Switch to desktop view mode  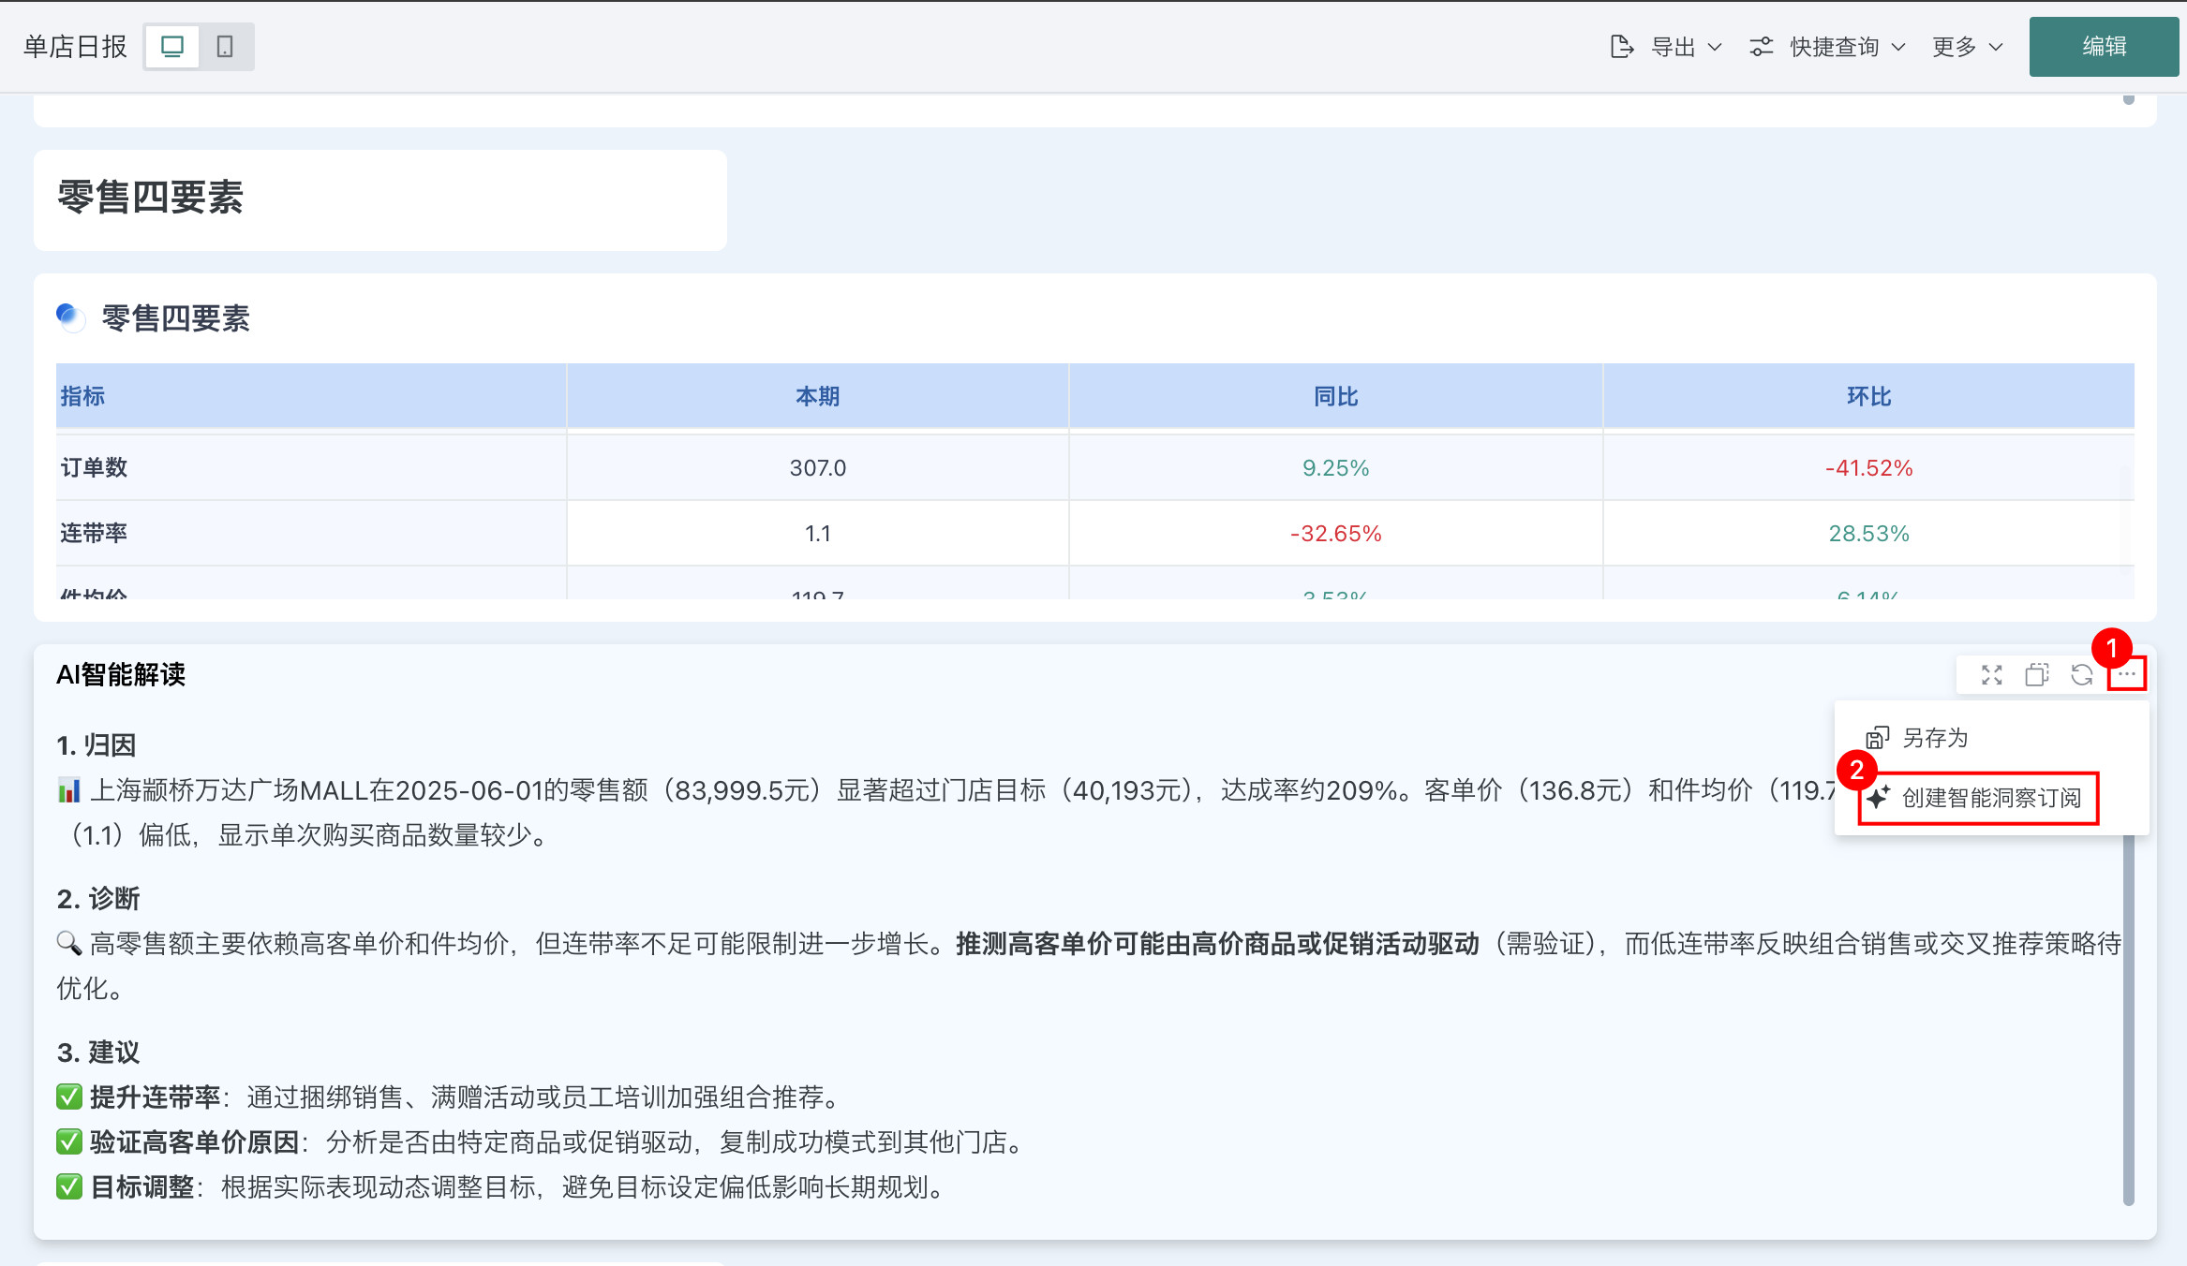[x=172, y=47]
